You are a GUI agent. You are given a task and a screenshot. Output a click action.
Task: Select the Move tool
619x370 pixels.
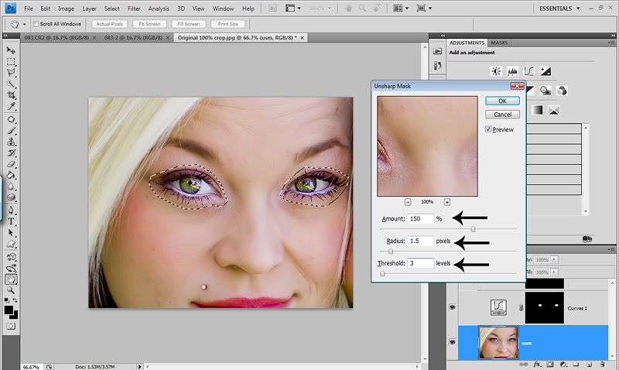[12, 50]
